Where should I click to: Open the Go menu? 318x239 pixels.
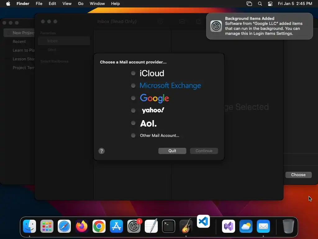coord(81,4)
